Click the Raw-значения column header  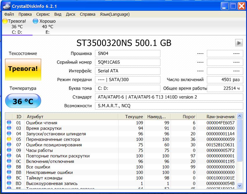pos(216,117)
